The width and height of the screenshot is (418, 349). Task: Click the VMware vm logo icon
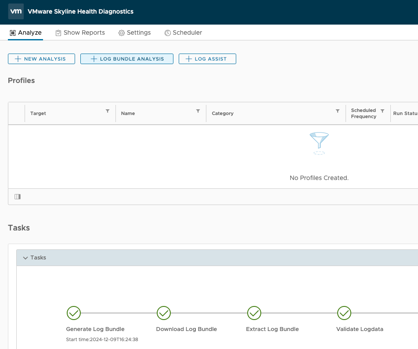point(16,11)
